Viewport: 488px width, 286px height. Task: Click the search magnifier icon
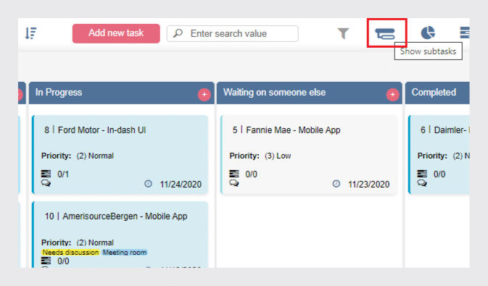point(178,33)
